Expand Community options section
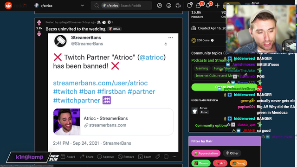The image size is (297, 167). [x=211, y=125]
